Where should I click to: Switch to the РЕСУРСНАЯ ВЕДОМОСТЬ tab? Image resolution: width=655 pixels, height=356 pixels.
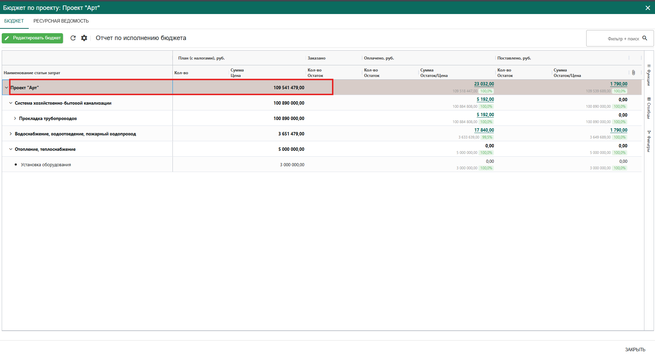[x=61, y=21]
